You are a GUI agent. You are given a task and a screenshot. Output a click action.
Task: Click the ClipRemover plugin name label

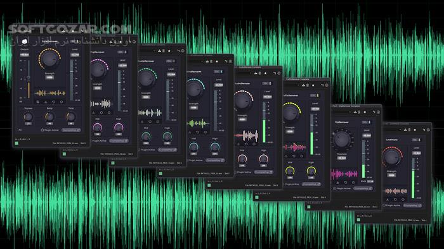point(342,123)
